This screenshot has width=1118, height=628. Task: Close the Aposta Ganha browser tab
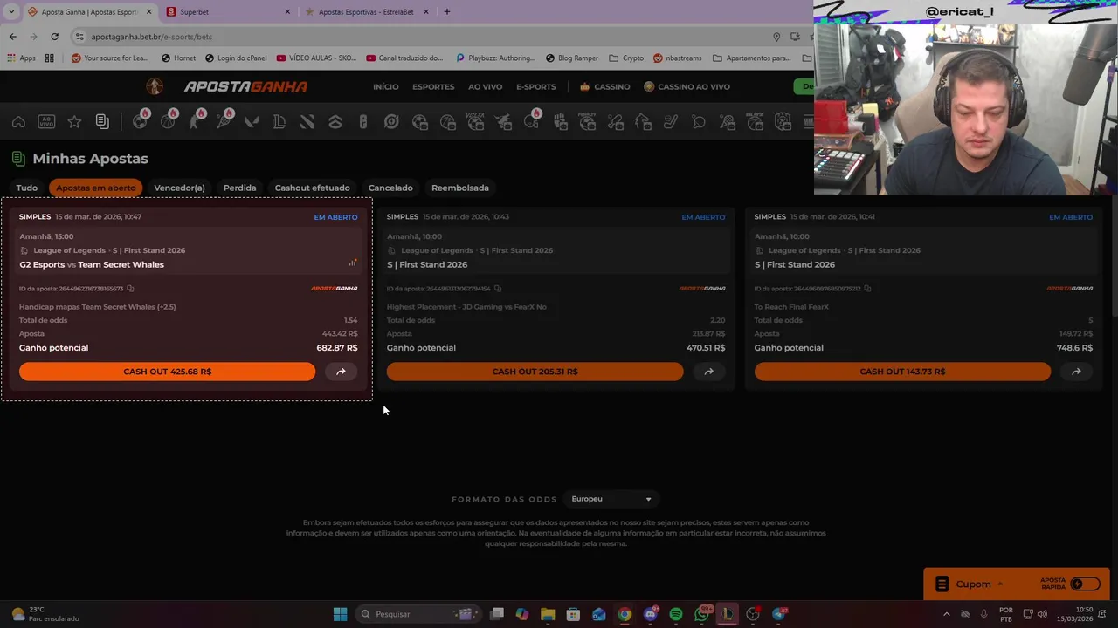coord(148,12)
